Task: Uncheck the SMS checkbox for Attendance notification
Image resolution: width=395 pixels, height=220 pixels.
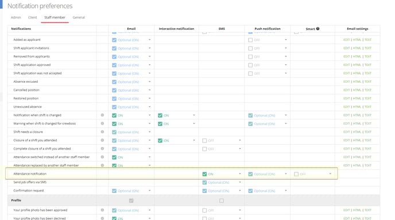Action: tap(204, 174)
